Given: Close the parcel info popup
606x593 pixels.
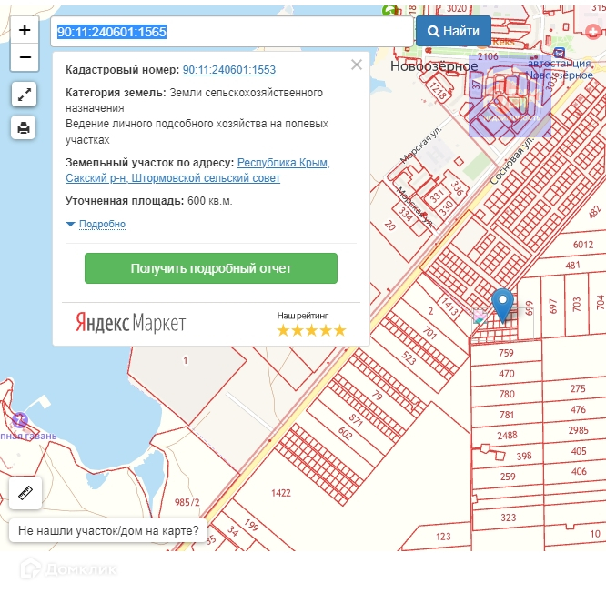Looking at the screenshot, I should coord(356,65).
